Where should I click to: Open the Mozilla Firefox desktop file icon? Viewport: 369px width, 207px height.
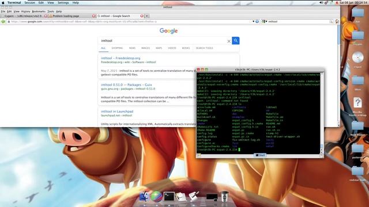(357, 103)
